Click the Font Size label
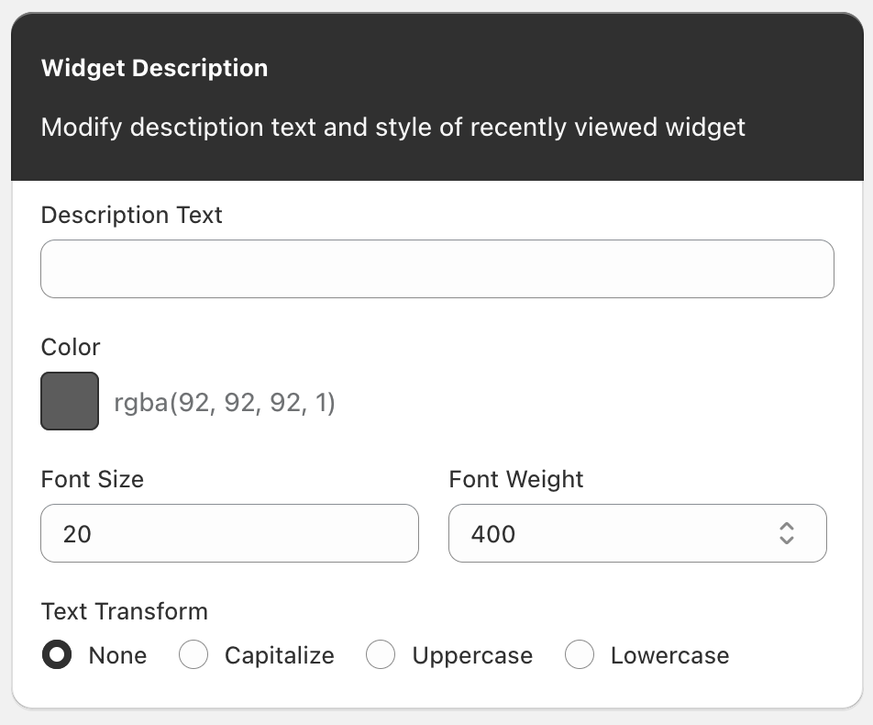The width and height of the screenshot is (873, 725). [x=92, y=479]
